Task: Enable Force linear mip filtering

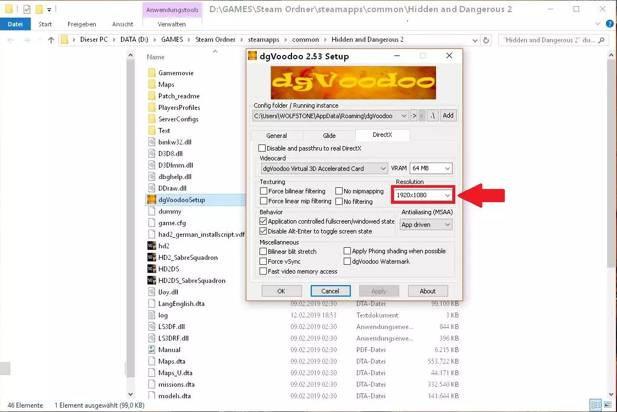Action: pos(263,201)
